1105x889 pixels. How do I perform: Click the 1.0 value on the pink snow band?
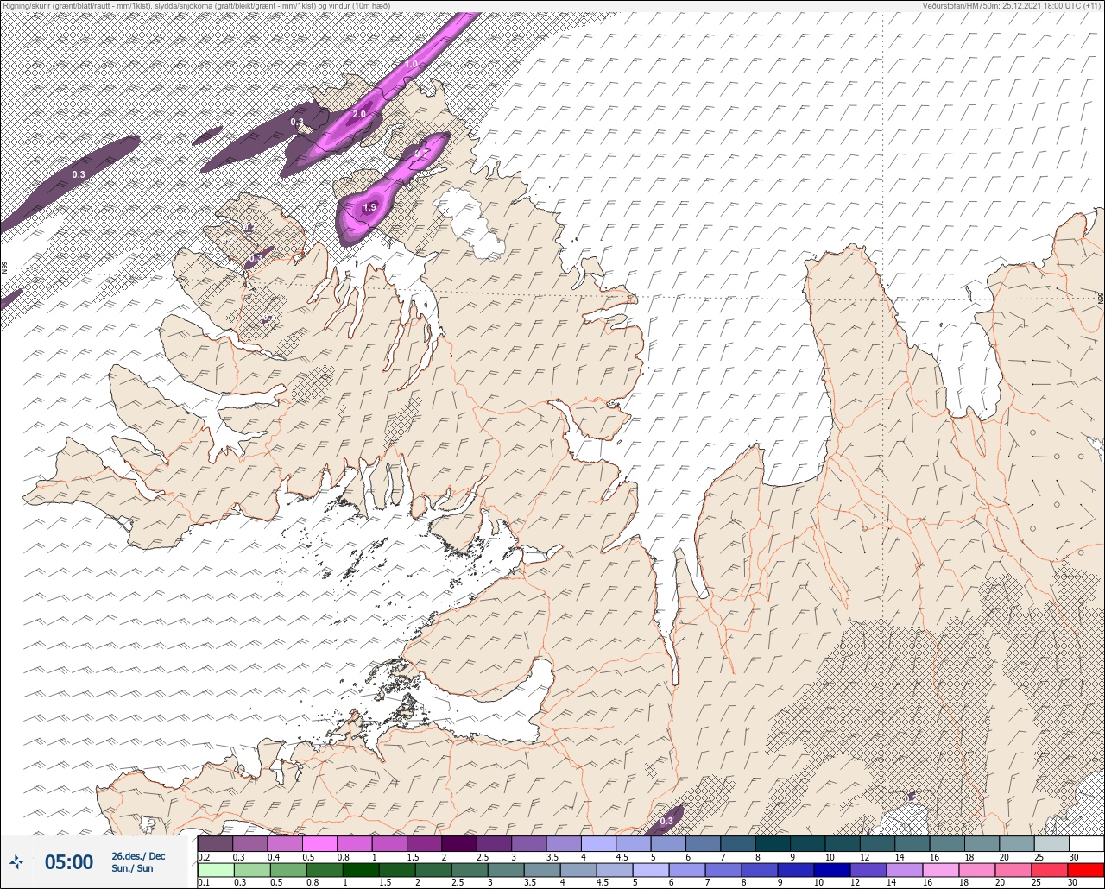(411, 64)
